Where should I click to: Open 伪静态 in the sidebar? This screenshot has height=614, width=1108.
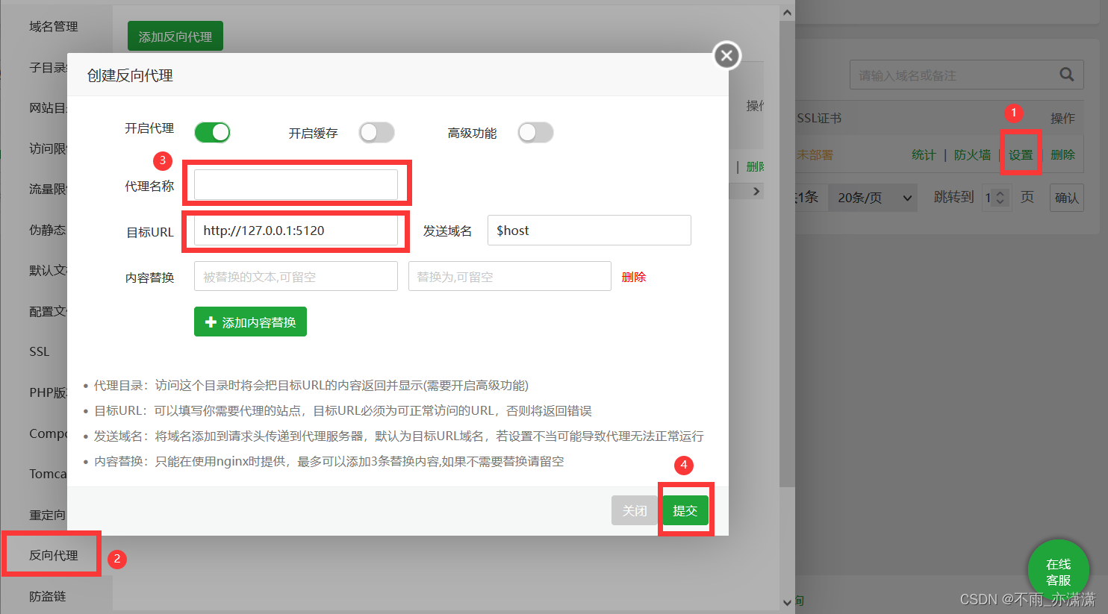[48, 230]
